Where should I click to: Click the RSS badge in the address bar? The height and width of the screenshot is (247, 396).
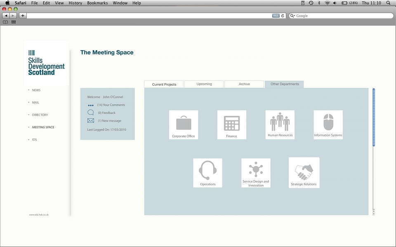pyautogui.click(x=276, y=16)
